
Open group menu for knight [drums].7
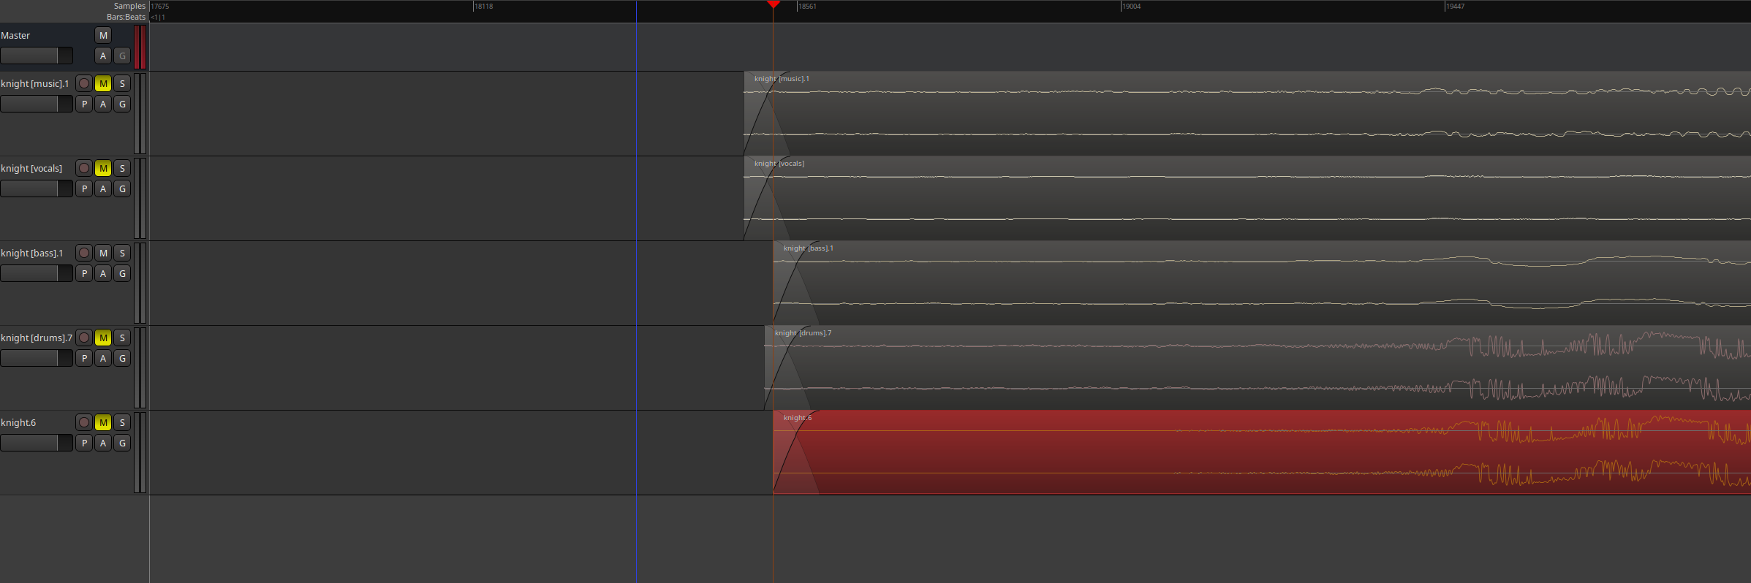tap(122, 358)
